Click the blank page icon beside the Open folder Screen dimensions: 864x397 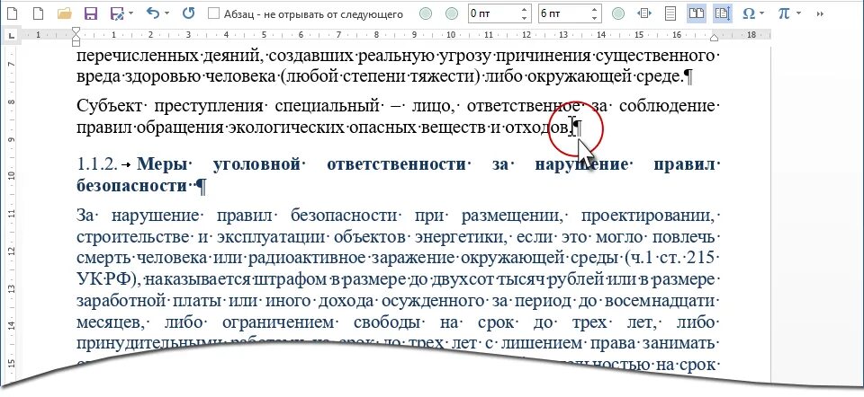click(38, 13)
